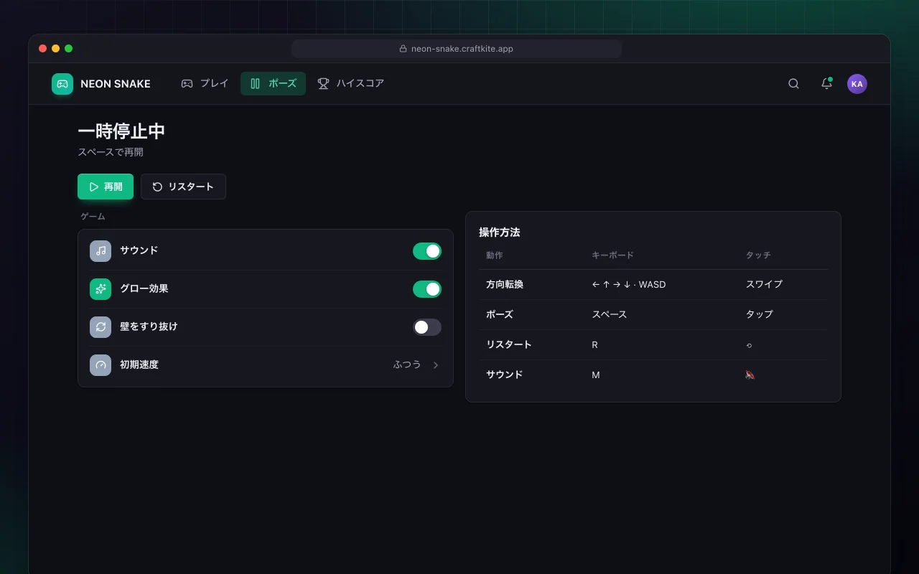Open the notifications bell
This screenshot has height=574, width=919.
pos(826,84)
